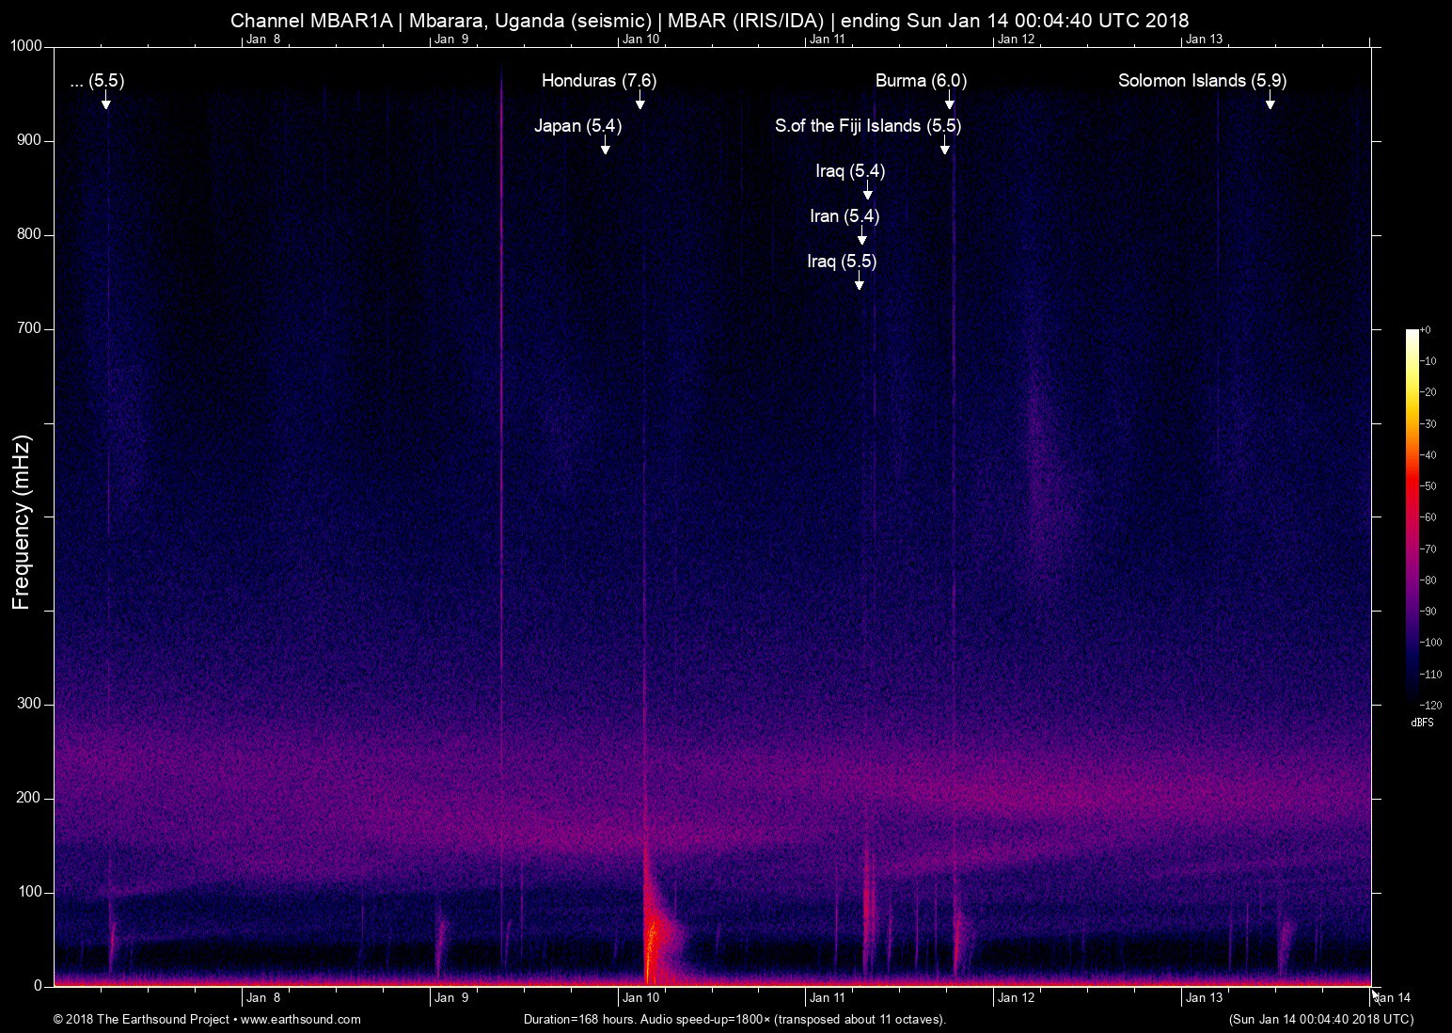Click the arrow marker below Japan (5.4)
This screenshot has width=1452, height=1033.
click(x=605, y=146)
